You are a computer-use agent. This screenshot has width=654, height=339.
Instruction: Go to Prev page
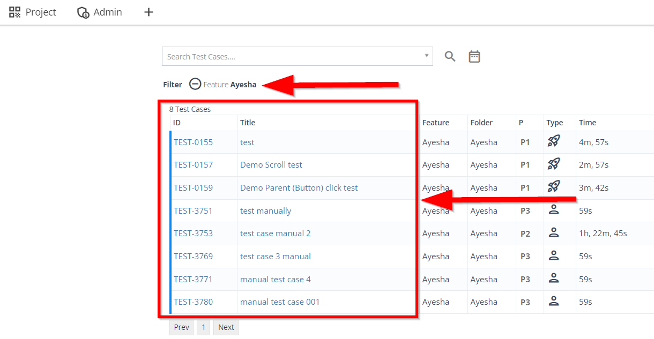point(181,327)
